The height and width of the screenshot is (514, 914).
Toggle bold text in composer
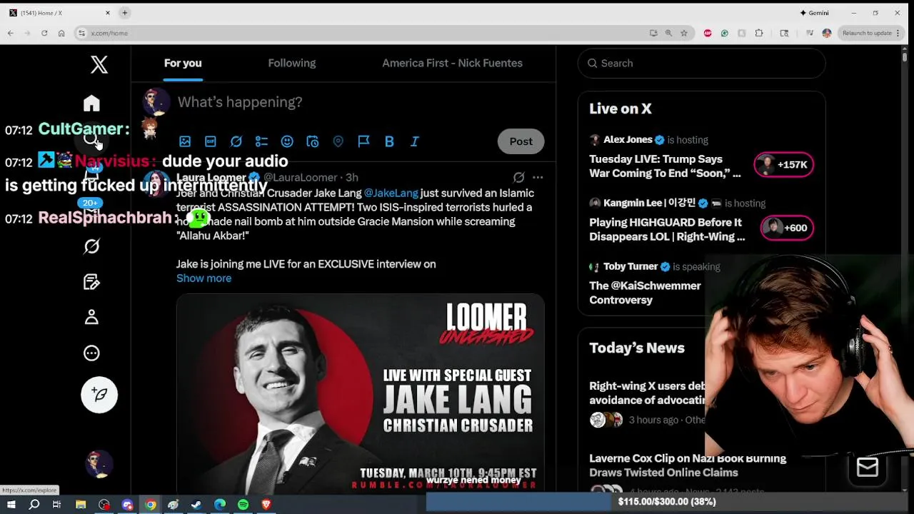(389, 141)
